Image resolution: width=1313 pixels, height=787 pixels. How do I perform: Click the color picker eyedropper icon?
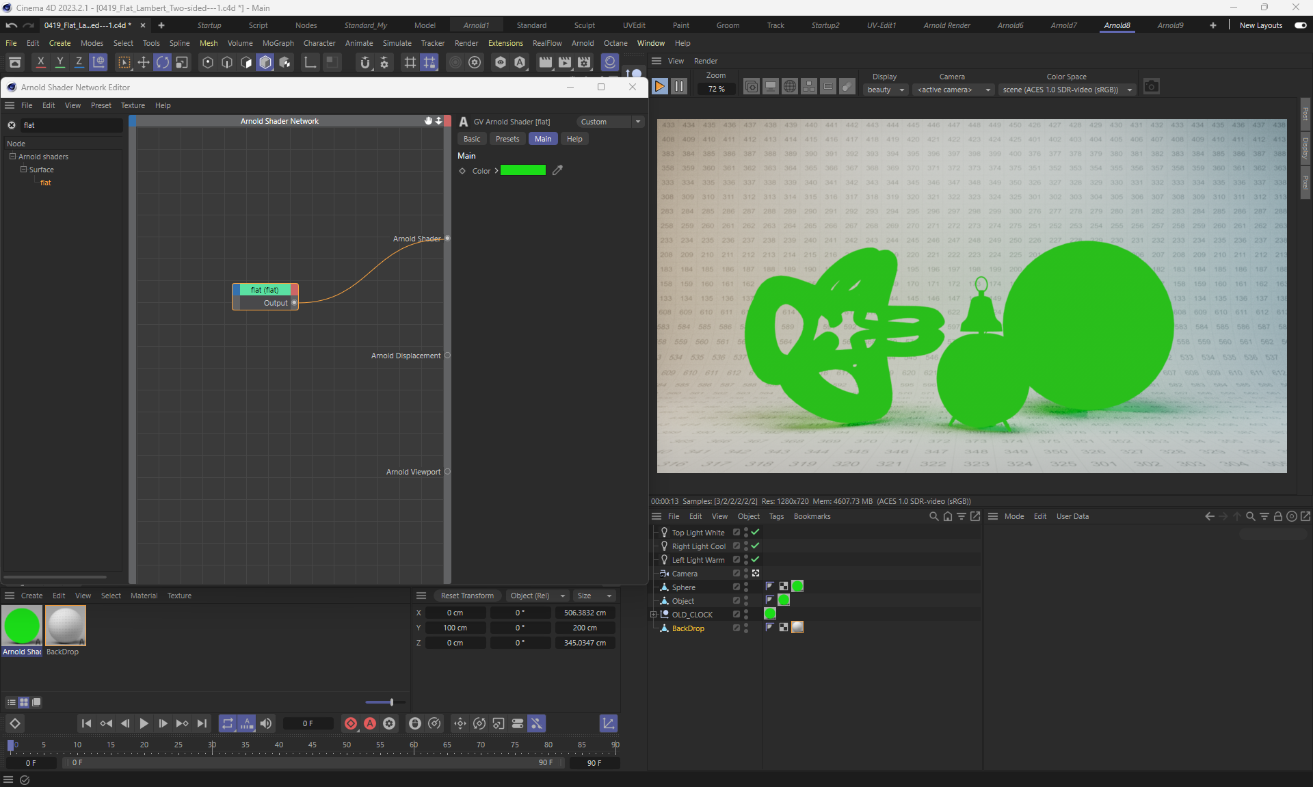[x=558, y=170]
